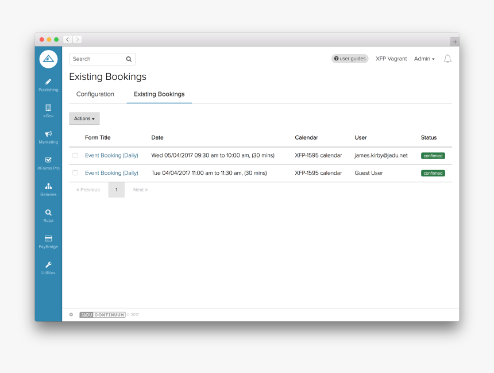Select page 1 in pagination

coord(116,189)
